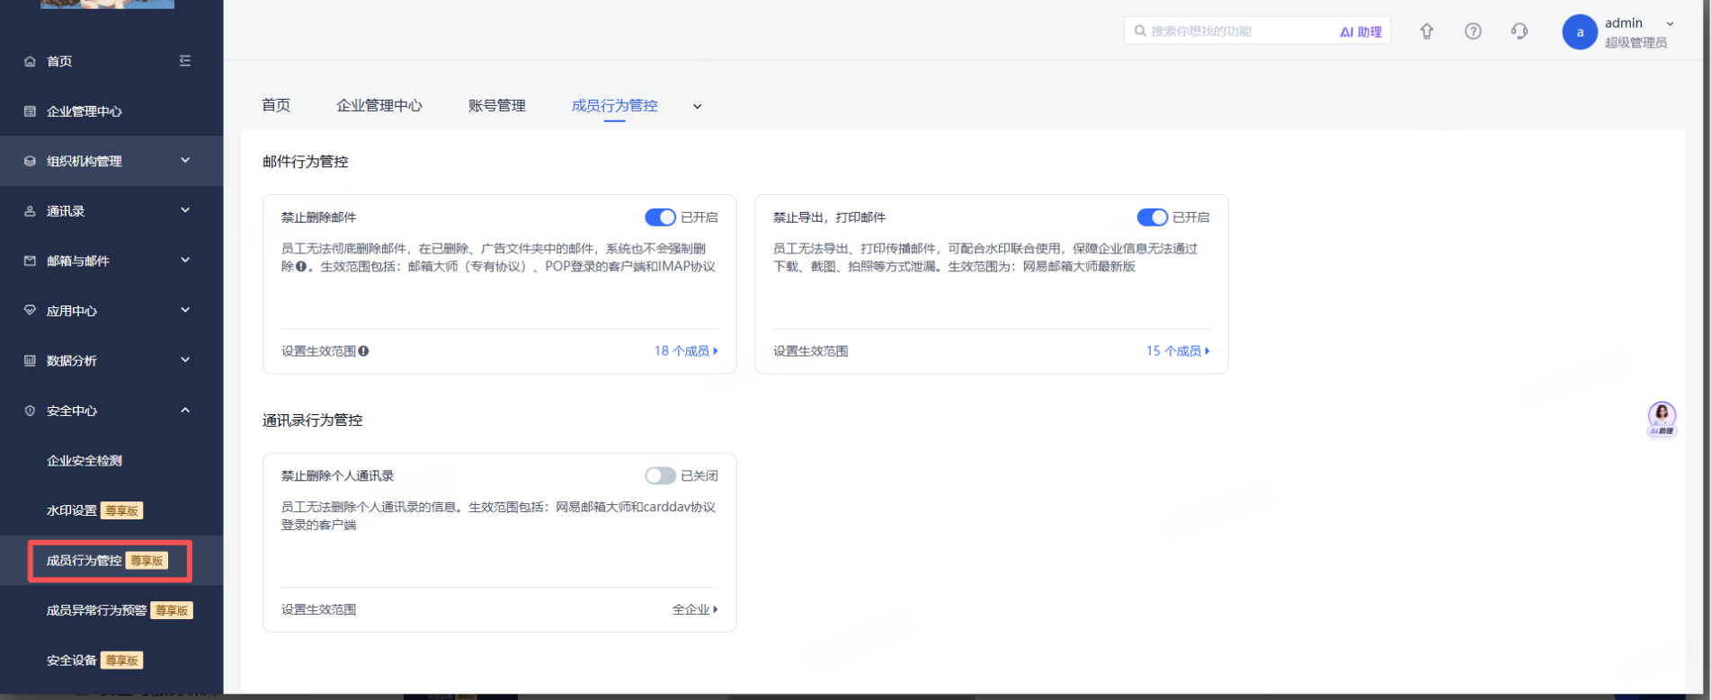1711x700 pixels.
Task: Click the search magnifier icon
Action: point(1140,31)
